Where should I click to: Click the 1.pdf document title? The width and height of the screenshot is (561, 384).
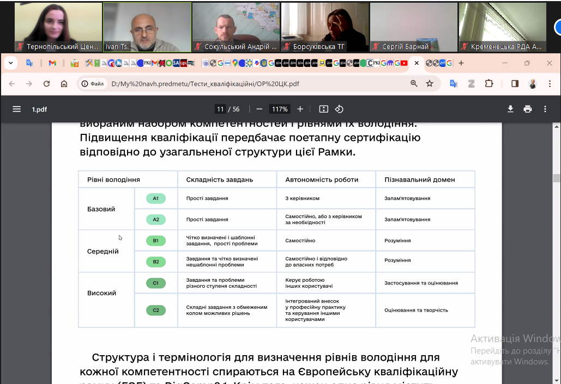tap(39, 109)
